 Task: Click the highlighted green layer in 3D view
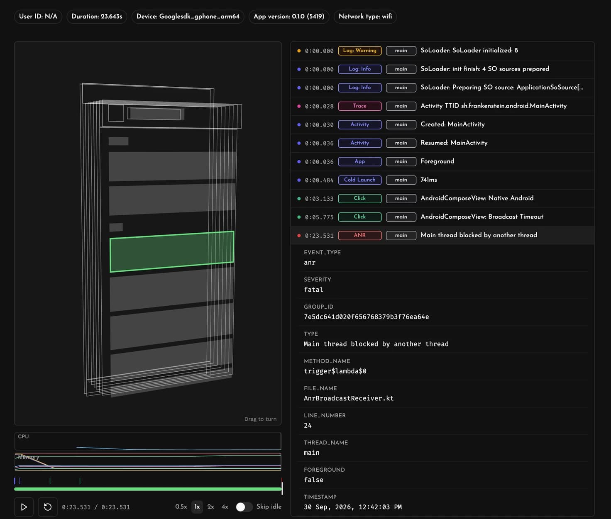(x=172, y=251)
